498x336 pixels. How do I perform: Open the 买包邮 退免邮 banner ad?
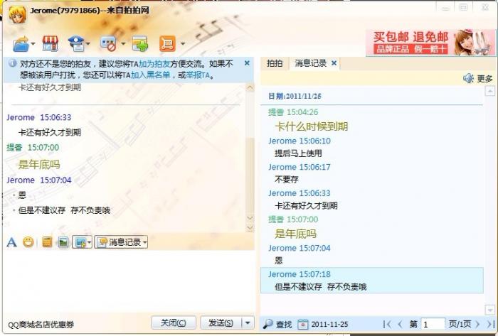click(x=430, y=43)
